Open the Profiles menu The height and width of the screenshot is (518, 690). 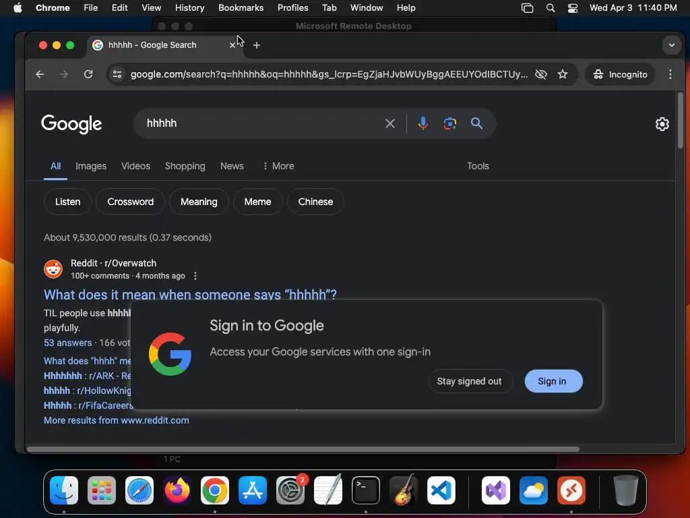pos(292,8)
